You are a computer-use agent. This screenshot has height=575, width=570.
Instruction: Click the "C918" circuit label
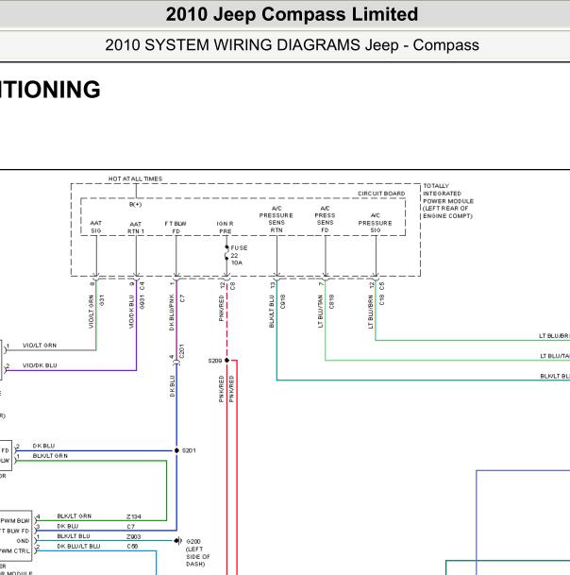click(282, 302)
